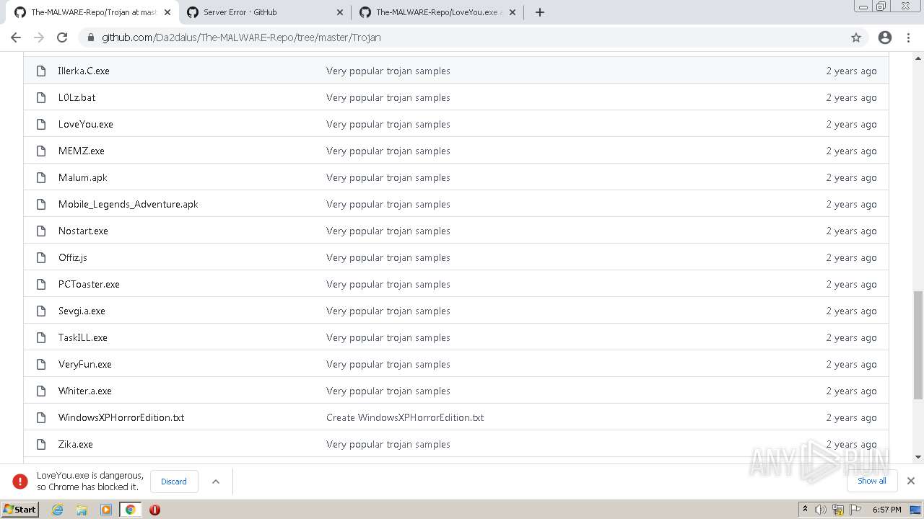Launch Internet Explorer from the taskbar
The height and width of the screenshot is (519, 924).
(x=58, y=510)
